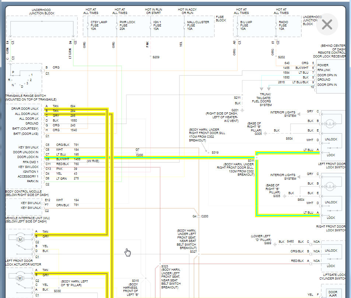
Task: Click the (W/ RKE) note
Action: coord(93,161)
